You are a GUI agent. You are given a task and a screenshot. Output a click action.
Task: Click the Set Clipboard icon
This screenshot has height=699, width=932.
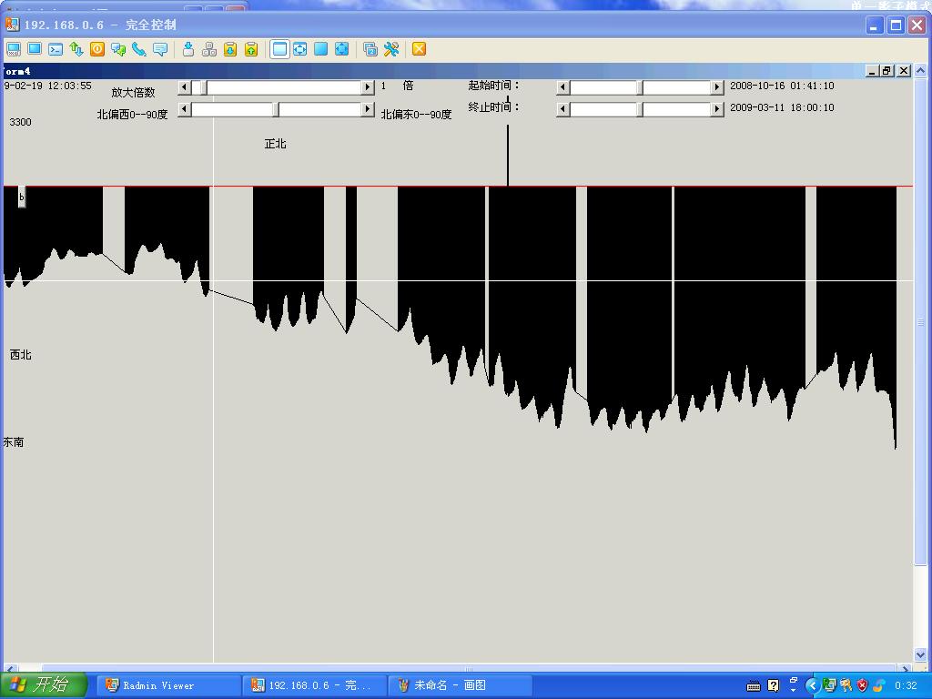230,49
